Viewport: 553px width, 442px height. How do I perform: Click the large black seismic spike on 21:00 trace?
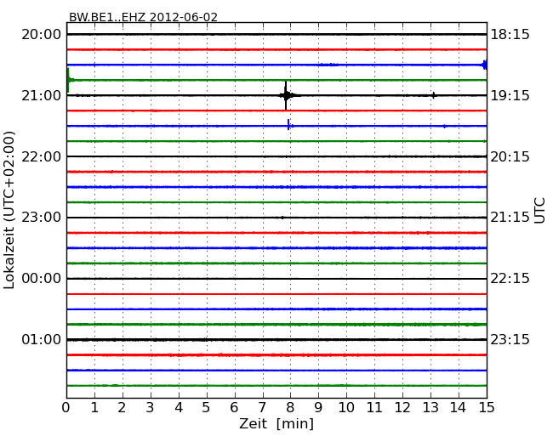pos(286,95)
